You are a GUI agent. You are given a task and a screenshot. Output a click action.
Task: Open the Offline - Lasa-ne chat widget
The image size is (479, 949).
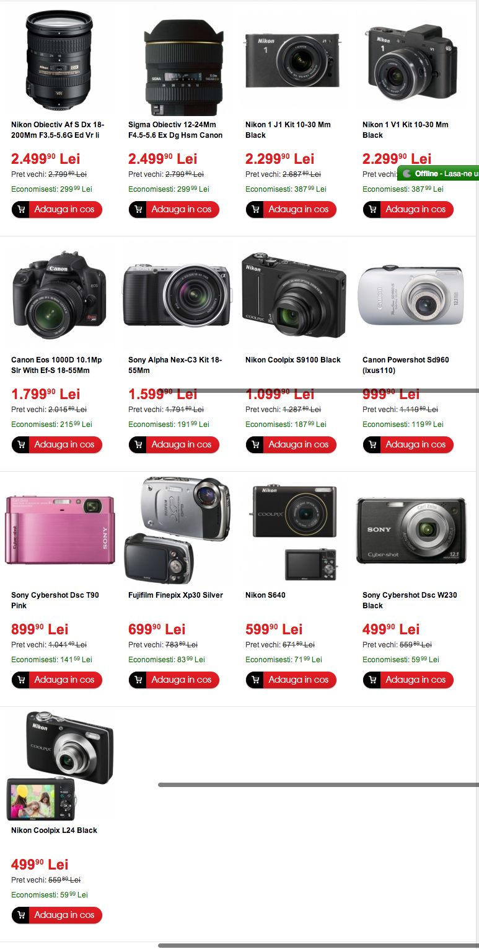tap(438, 174)
